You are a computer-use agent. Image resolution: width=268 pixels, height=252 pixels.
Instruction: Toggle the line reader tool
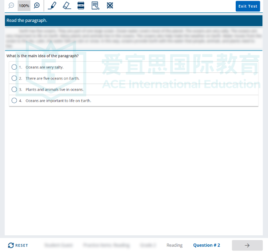[x=81, y=6]
